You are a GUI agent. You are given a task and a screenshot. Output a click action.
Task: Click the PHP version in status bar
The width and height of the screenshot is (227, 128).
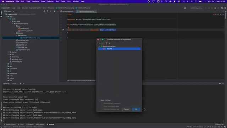(189, 127)
